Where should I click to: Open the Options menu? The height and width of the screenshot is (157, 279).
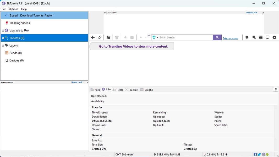coord(13,9)
